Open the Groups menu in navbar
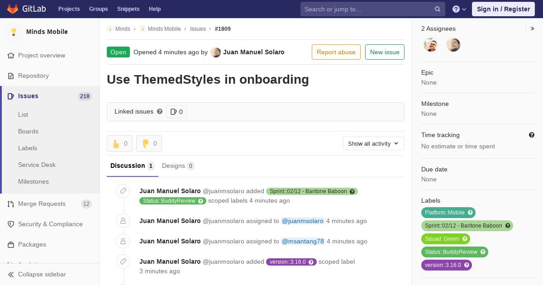 (x=99, y=9)
